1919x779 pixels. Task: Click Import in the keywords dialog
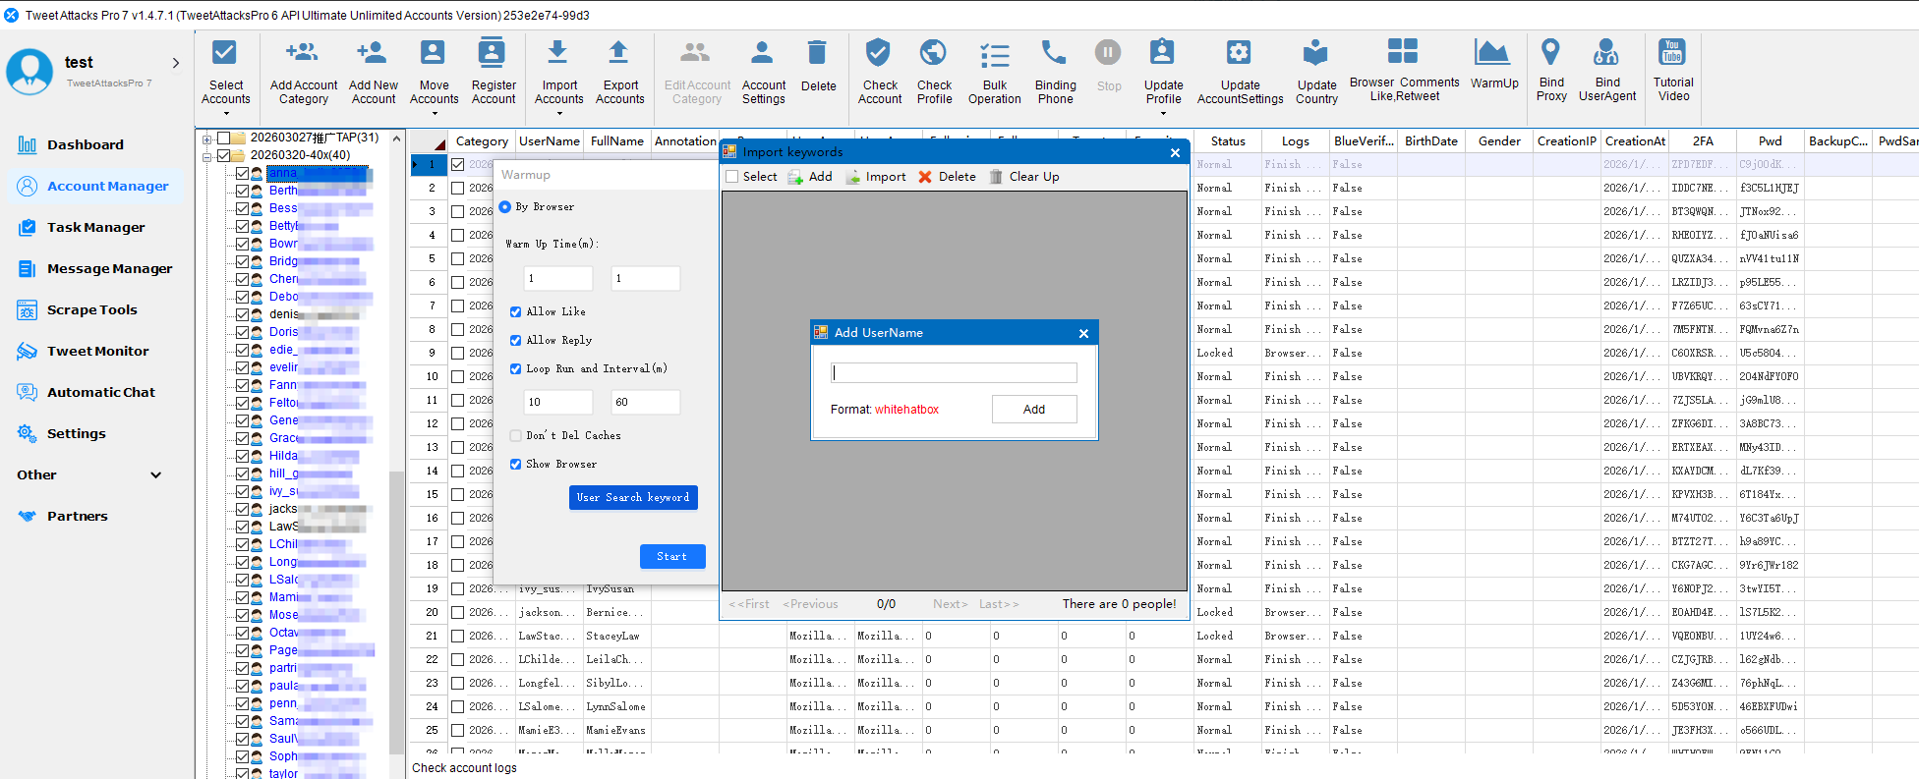coord(876,177)
